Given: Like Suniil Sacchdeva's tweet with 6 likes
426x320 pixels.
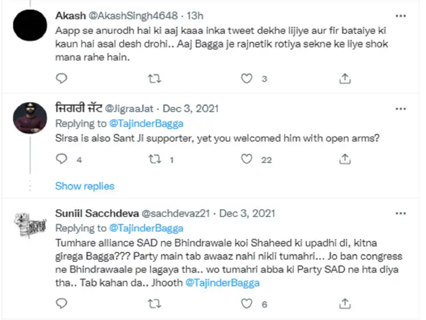Looking at the screenshot, I should (x=247, y=303).
